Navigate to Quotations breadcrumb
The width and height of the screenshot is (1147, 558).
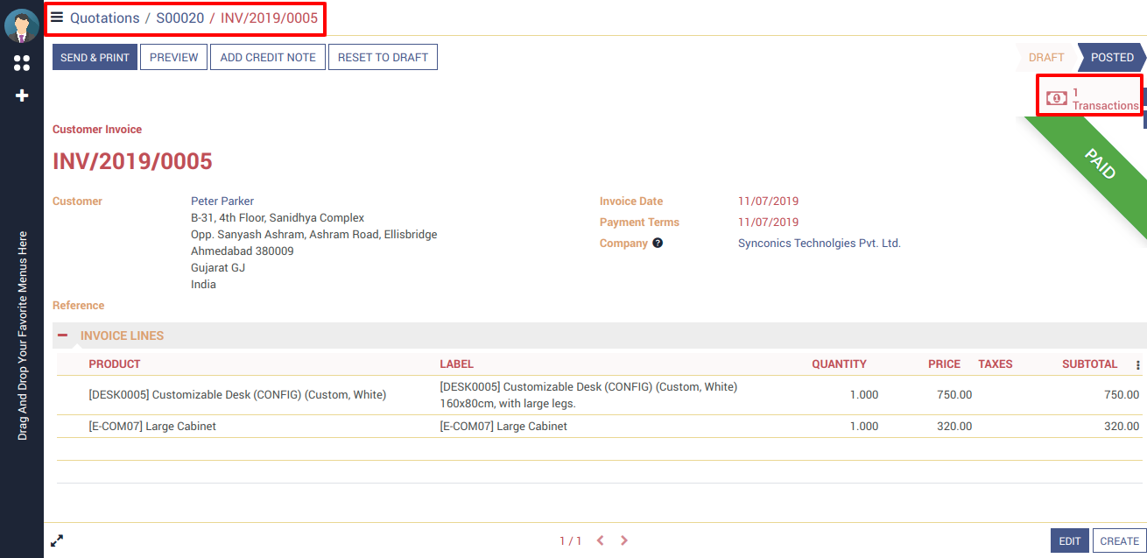(x=104, y=18)
